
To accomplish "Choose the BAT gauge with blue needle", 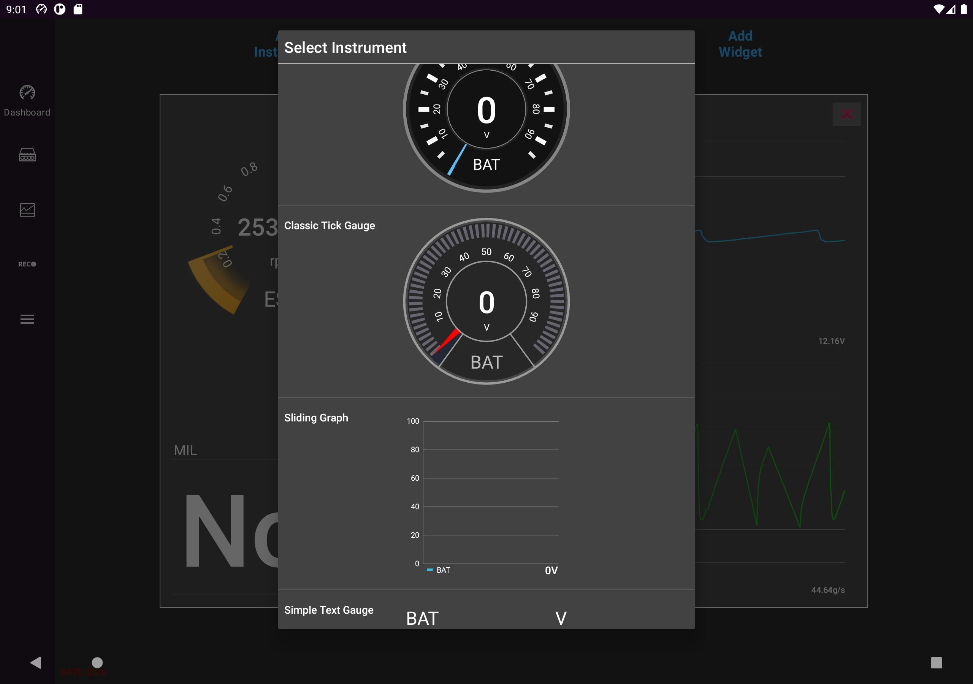I will coord(486,135).
